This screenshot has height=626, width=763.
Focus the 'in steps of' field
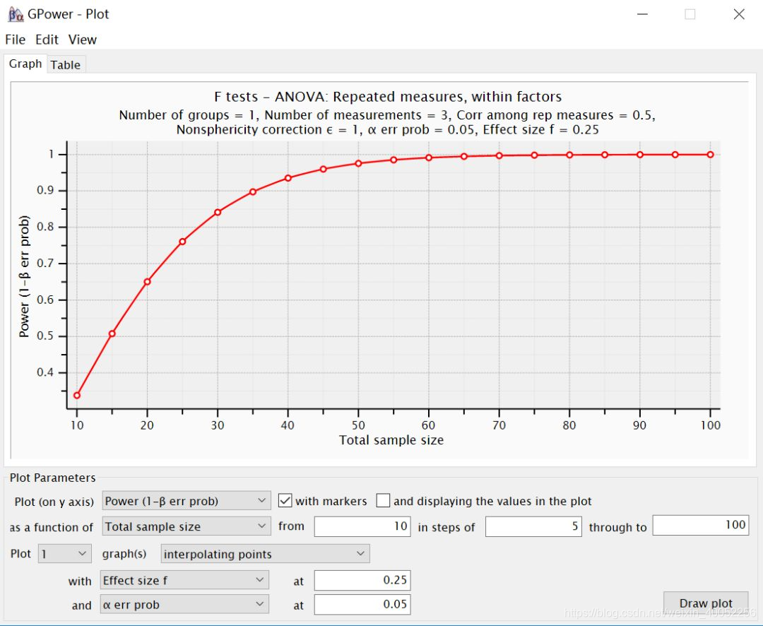click(533, 526)
